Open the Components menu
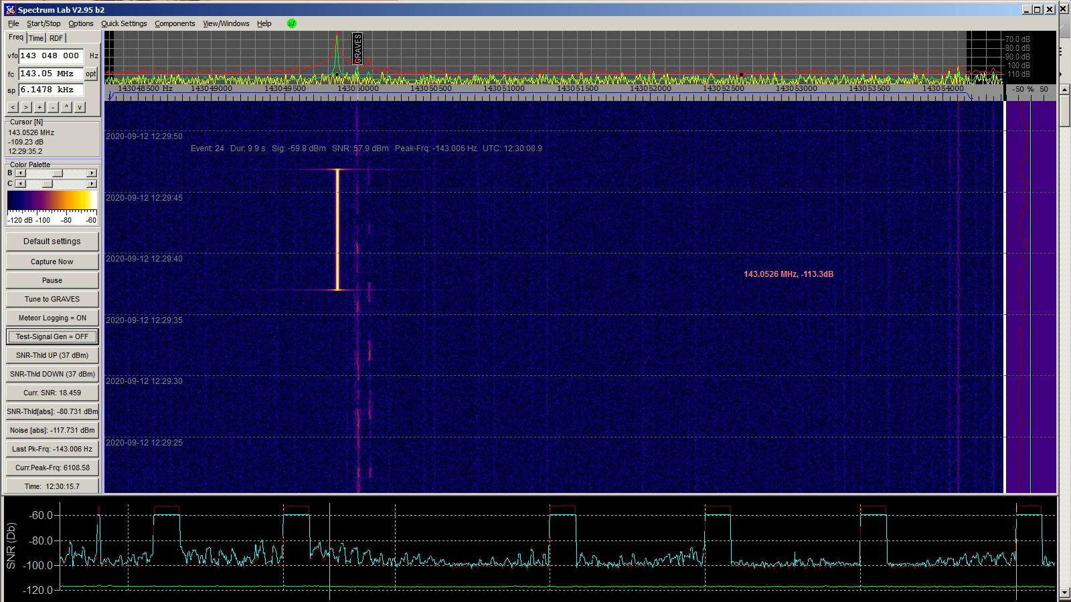1071x602 pixels. pyautogui.click(x=175, y=23)
